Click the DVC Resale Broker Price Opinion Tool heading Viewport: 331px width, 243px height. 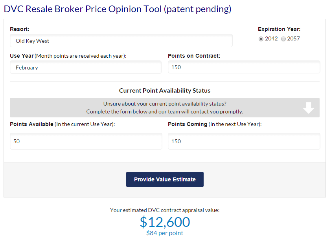coord(118,9)
